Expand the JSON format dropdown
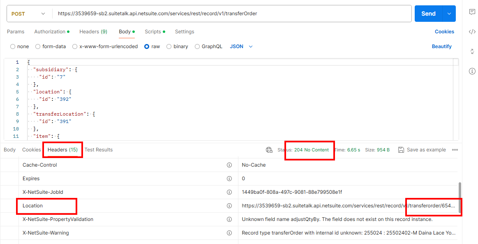 (241, 46)
